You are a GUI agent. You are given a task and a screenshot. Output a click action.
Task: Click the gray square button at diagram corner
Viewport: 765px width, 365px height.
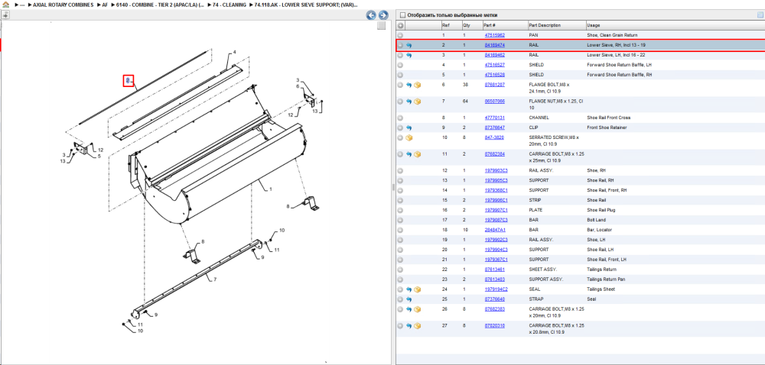pyautogui.click(x=382, y=26)
